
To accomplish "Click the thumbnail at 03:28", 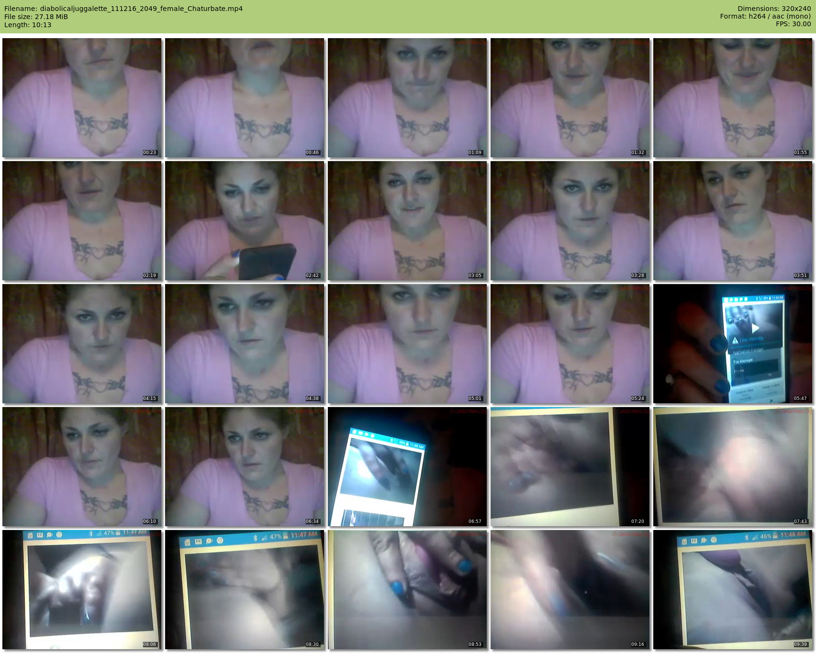I will tap(570, 221).
